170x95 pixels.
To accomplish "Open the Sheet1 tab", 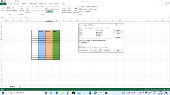I will [12, 87].
